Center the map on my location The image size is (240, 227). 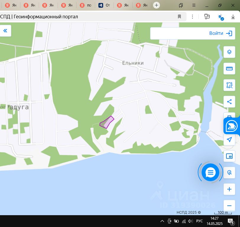(229, 140)
